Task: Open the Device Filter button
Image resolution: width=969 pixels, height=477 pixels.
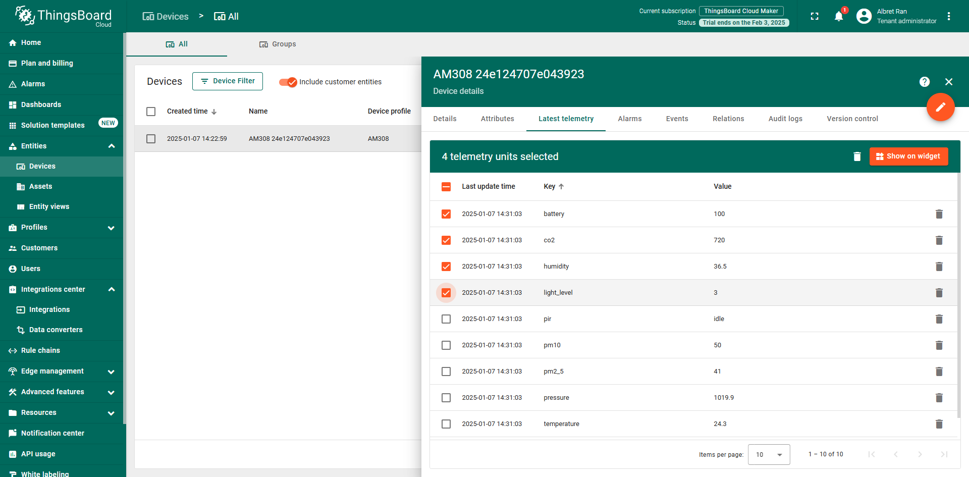Action: tap(228, 81)
